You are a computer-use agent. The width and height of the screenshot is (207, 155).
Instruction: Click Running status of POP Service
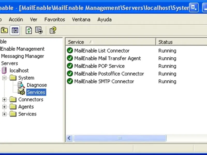coord(167,66)
